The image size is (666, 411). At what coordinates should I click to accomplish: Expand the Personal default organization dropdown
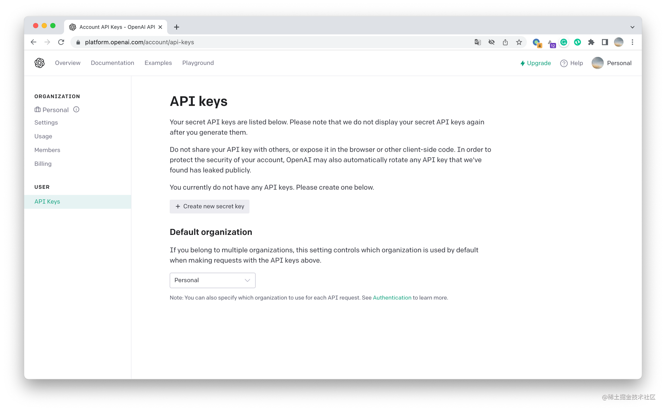coord(212,280)
